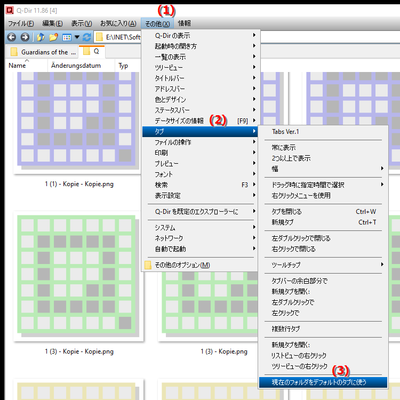Click 新規タブ Ctrl+T
The width and height of the screenshot is (400, 400).
tap(323, 222)
